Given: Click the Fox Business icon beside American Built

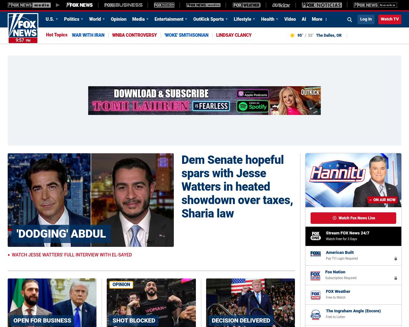Looking at the screenshot, I should coord(316,254).
